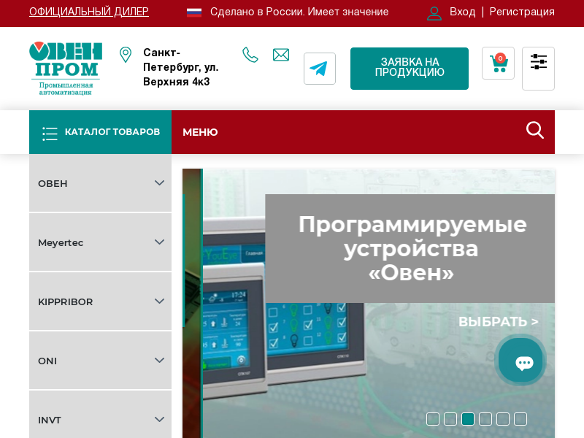Click the Russian flag icon

[194, 12]
